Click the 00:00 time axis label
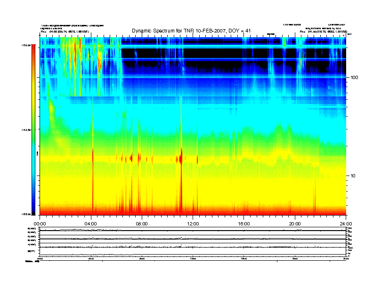The width and height of the screenshot is (373, 288). coord(40,224)
